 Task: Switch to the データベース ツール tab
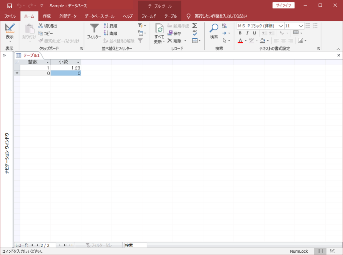(99, 16)
